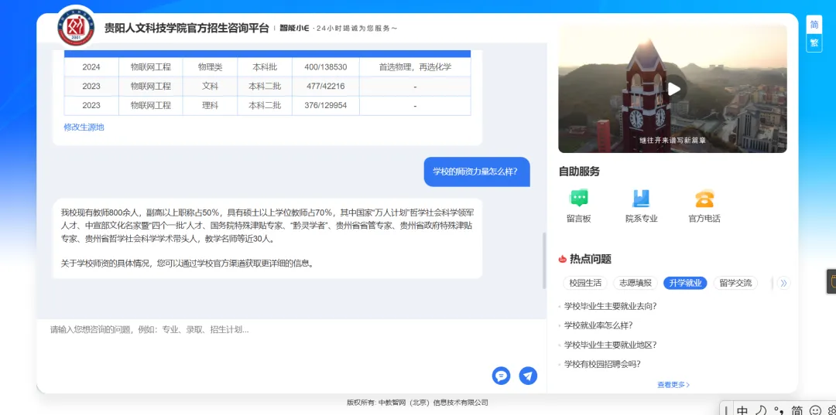Switch to simplified Chinese 简
Viewport: 836px width, 415px height.
click(x=814, y=25)
